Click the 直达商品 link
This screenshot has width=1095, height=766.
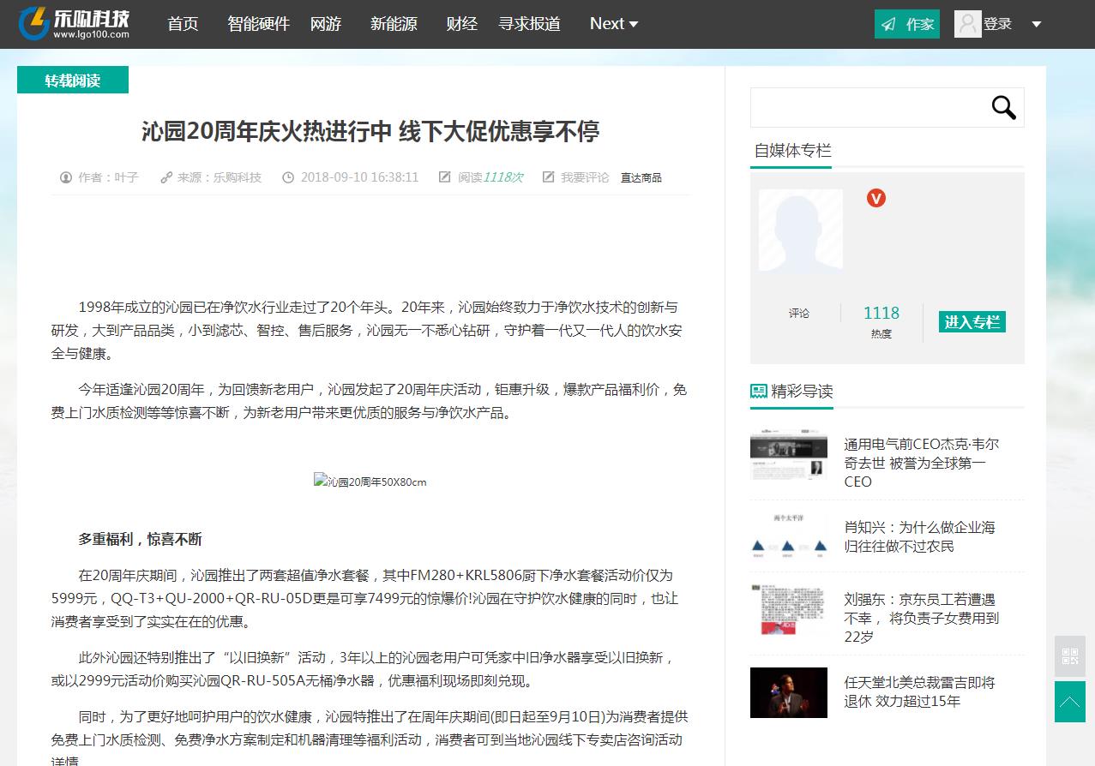point(641,177)
